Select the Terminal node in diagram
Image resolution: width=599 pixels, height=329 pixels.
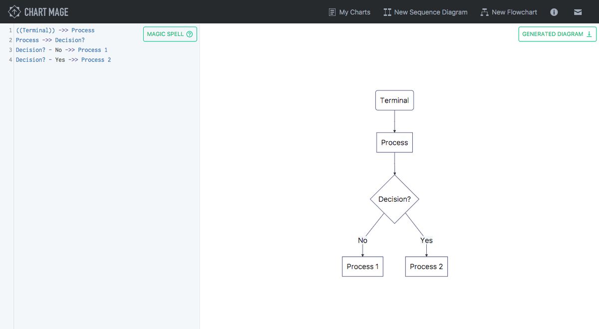tap(394, 100)
